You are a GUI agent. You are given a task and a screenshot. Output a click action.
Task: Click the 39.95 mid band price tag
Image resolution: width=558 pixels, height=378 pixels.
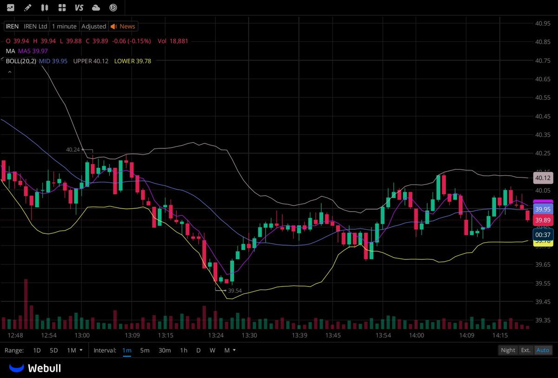coord(543,209)
